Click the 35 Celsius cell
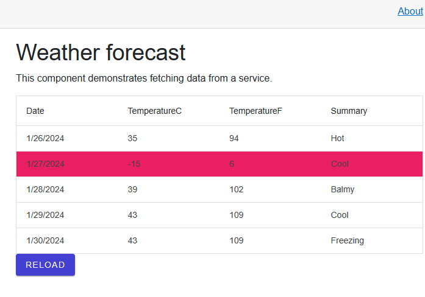425x297 pixels. click(132, 139)
